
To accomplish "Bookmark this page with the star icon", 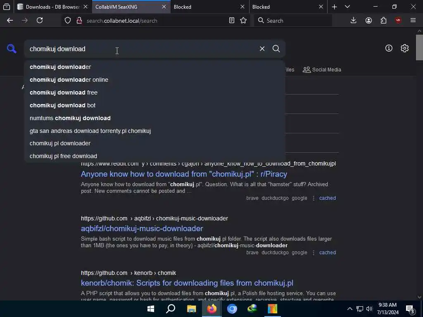I will click(243, 21).
